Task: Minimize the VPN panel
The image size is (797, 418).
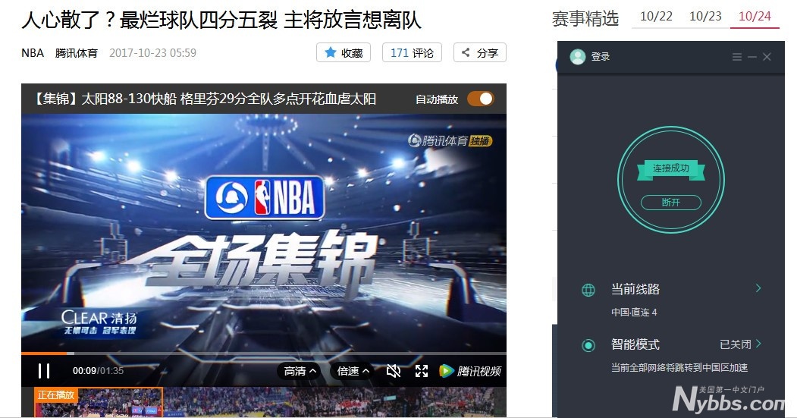Action: pyautogui.click(x=752, y=57)
